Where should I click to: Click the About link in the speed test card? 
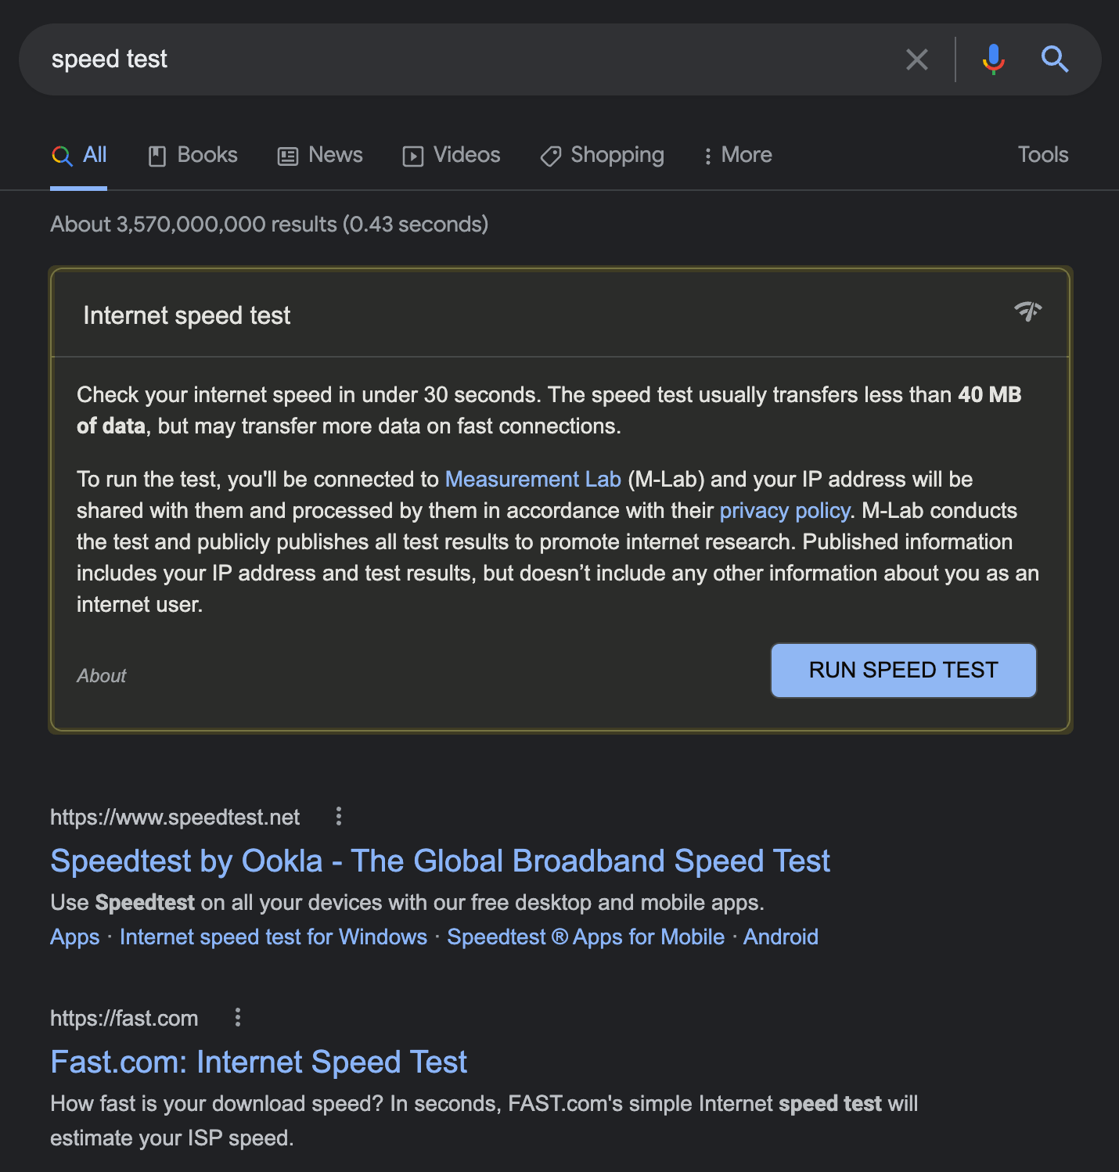point(100,674)
